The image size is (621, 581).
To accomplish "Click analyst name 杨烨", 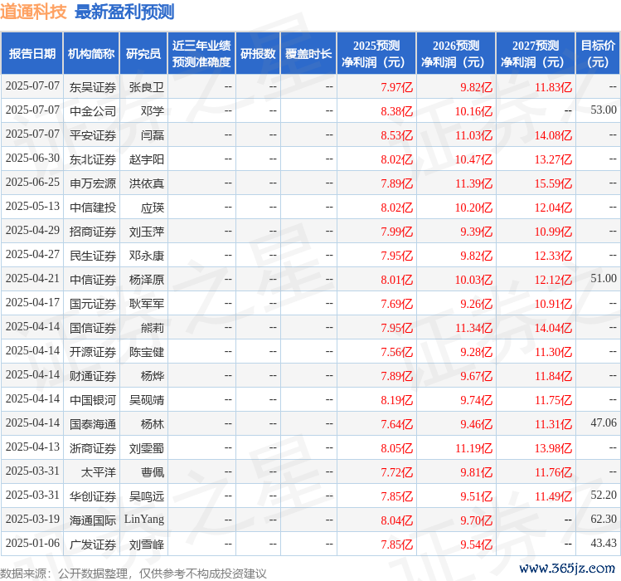I will 153,376.
